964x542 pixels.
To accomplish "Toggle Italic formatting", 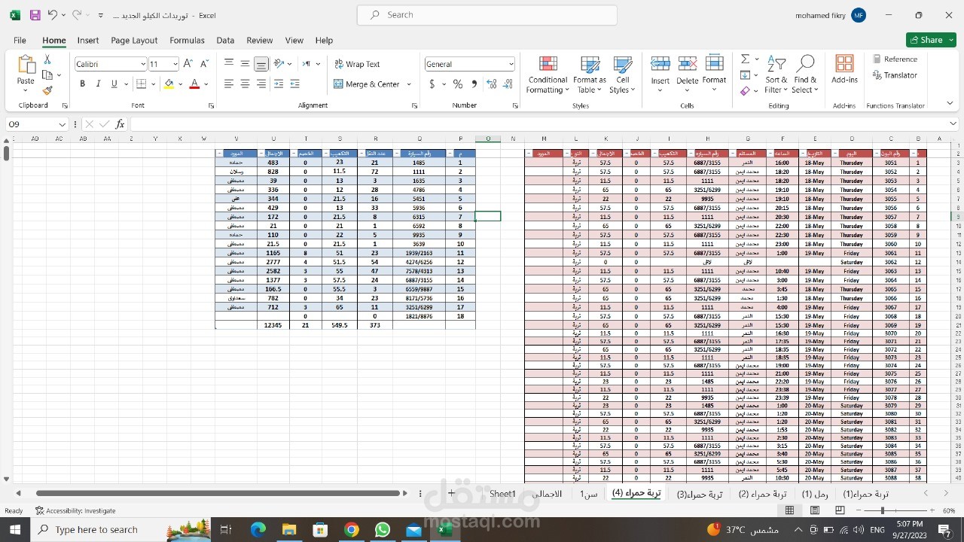I will [98, 84].
